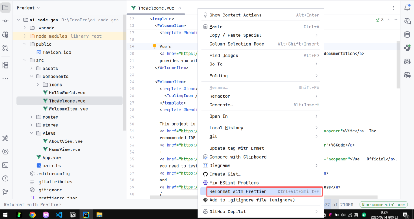Open the Structure tool window
The width and height of the screenshot is (414, 219).
tap(5, 65)
